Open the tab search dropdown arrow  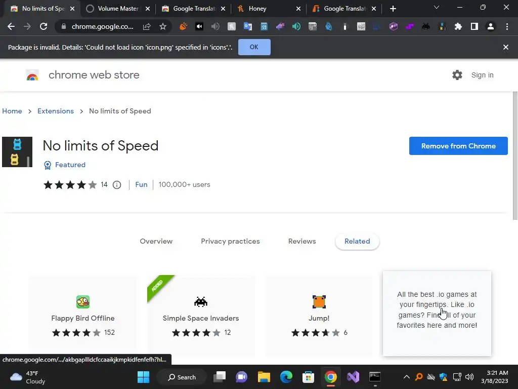[x=437, y=7]
